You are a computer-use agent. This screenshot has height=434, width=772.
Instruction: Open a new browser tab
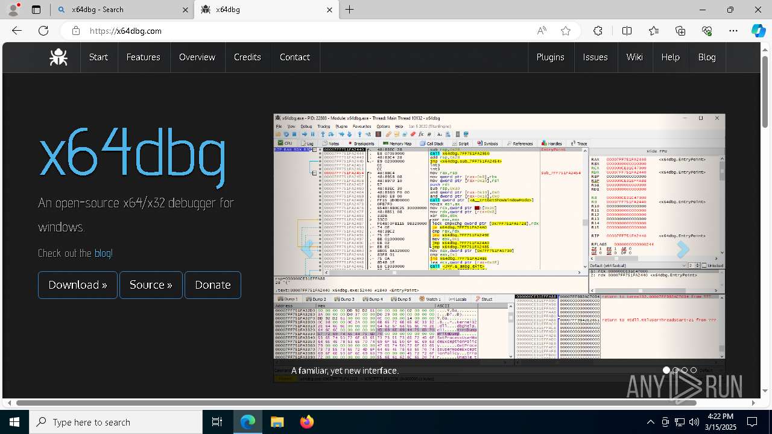[350, 10]
